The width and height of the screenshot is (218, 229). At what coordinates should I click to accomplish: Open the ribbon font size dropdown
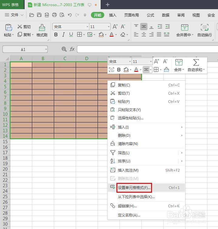[x=109, y=27]
